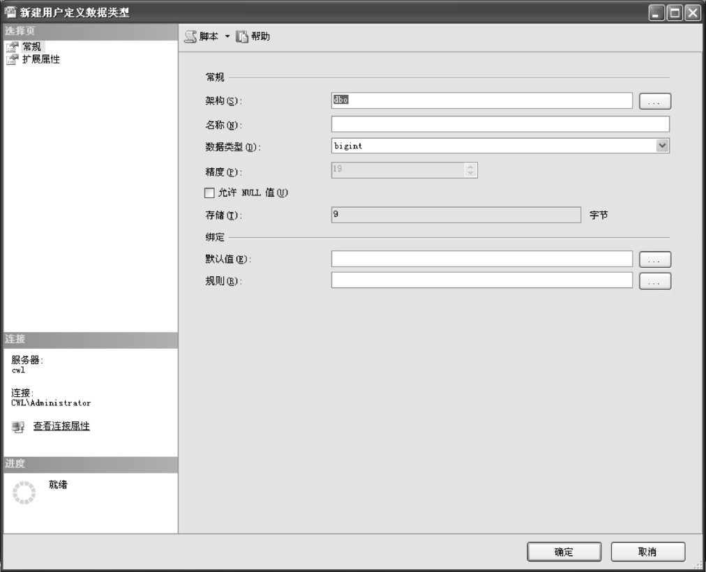Image resolution: width=706 pixels, height=572 pixels.
Task: Click the CWL\Administrator connection text
Action: (x=51, y=402)
